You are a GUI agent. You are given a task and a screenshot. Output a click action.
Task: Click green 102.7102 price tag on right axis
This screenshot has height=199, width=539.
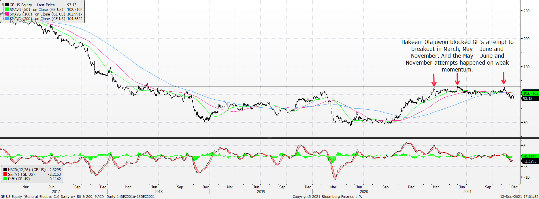pos(530,93)
